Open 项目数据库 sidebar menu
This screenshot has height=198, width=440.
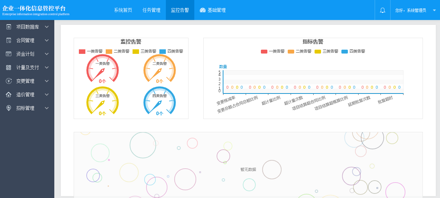click(27, 27)
